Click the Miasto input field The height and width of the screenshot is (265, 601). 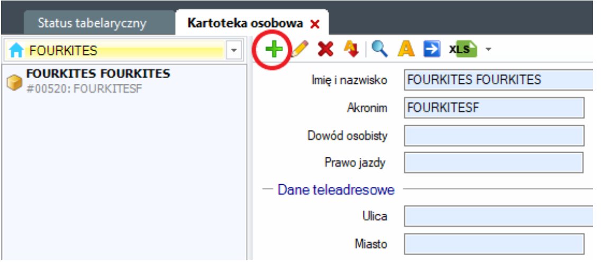(x=494, y=244)
